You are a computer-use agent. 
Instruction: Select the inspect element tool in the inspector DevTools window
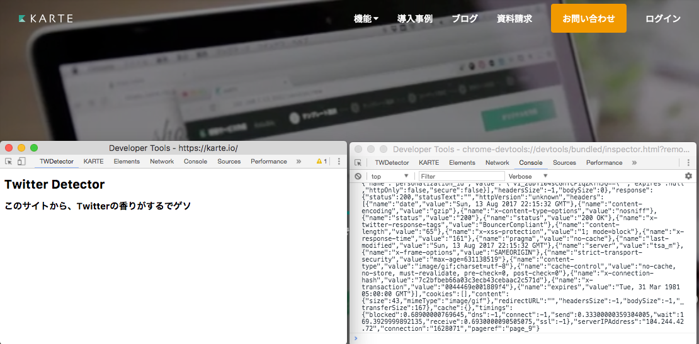pyautogui.click(x=358, y=163)
